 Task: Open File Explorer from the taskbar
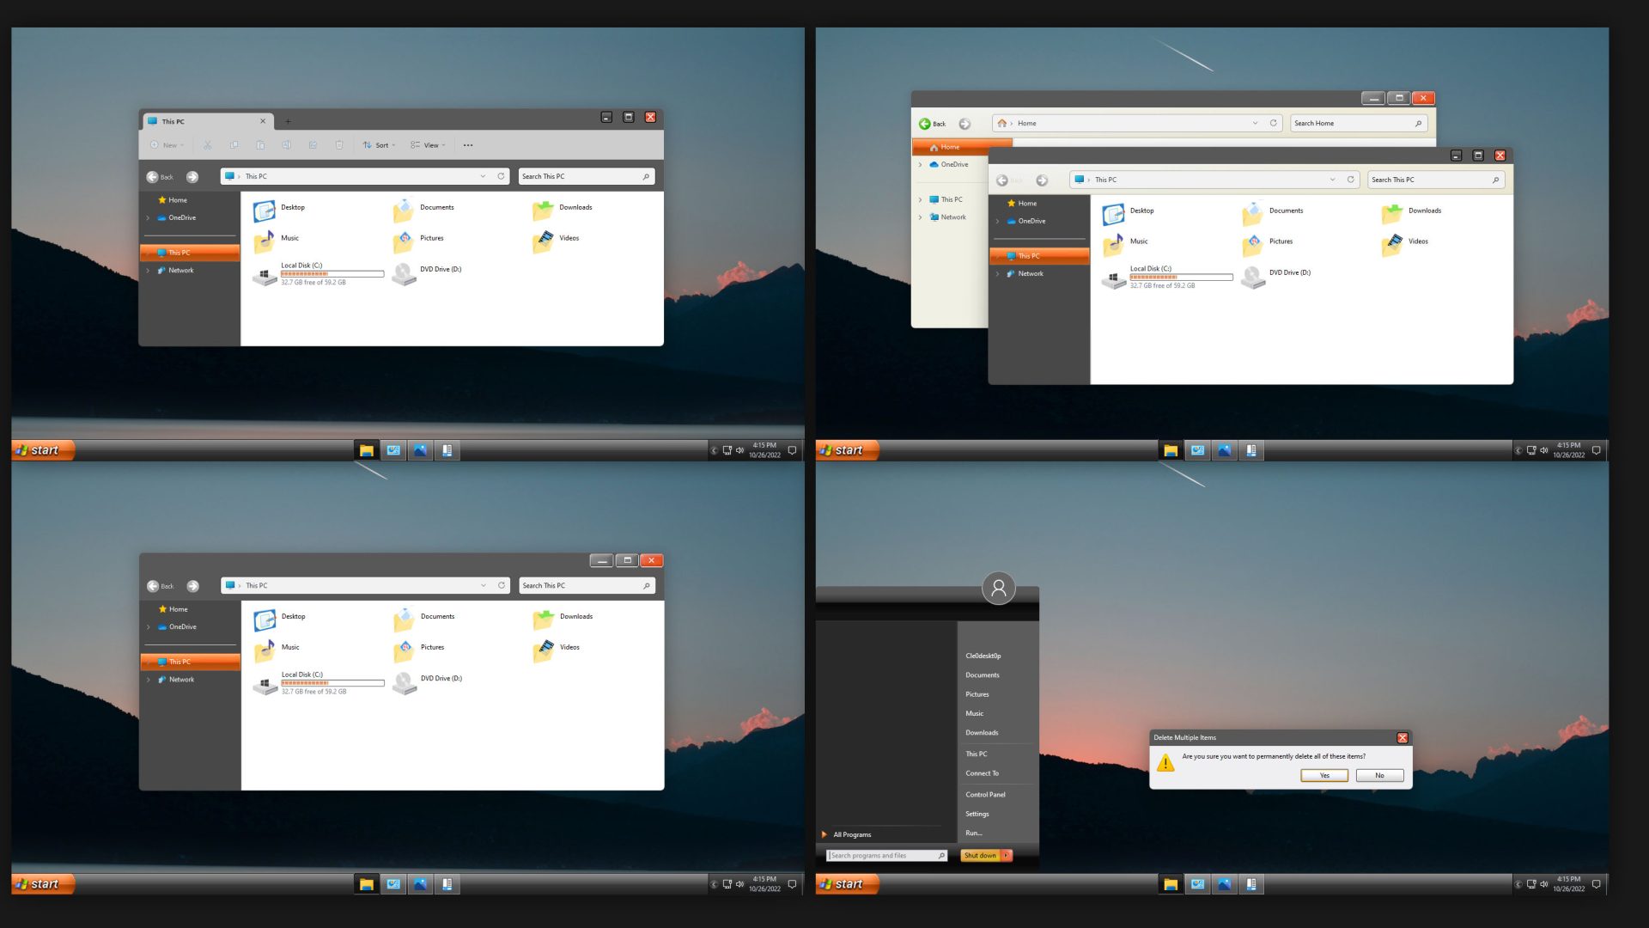point(367,449)
